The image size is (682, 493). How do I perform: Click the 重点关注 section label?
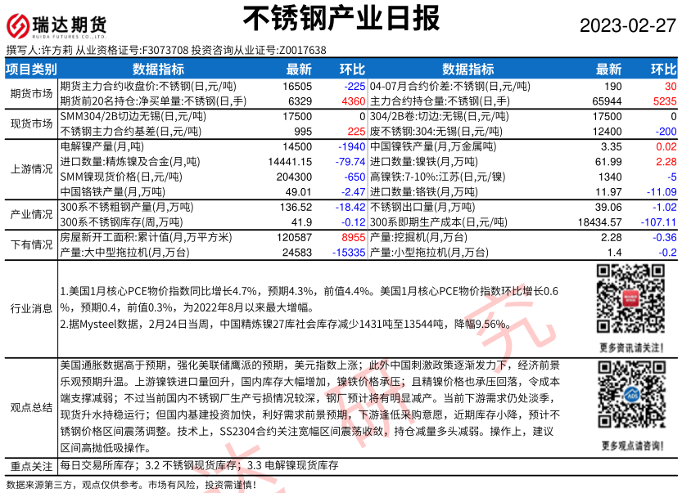29,465
